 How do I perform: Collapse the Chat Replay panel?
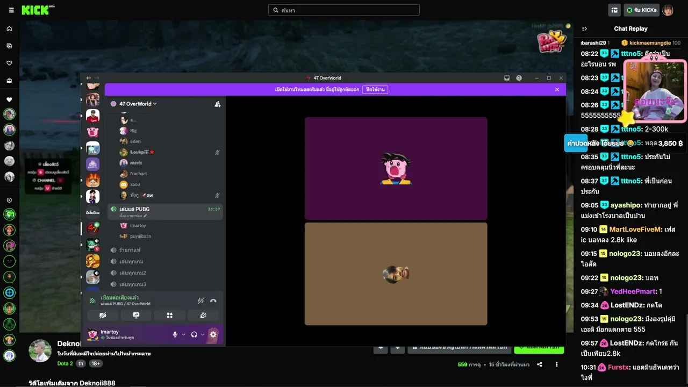[x=585, y=29]
